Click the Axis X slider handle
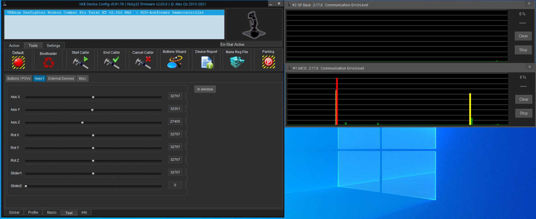This screenshot has width=536, height=219. tap(93, 97)
